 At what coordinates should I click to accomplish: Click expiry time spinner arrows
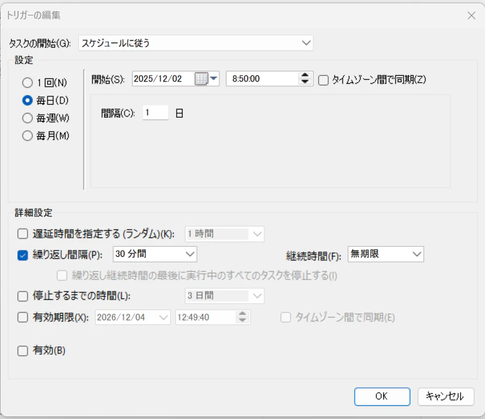point(242,317)
